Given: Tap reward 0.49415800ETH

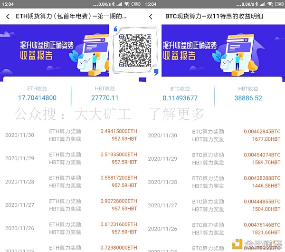Looking at the screenshot, I should (119, 131).
